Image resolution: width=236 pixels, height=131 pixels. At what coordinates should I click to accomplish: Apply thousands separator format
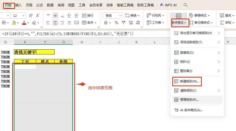(x=124, y=23)
